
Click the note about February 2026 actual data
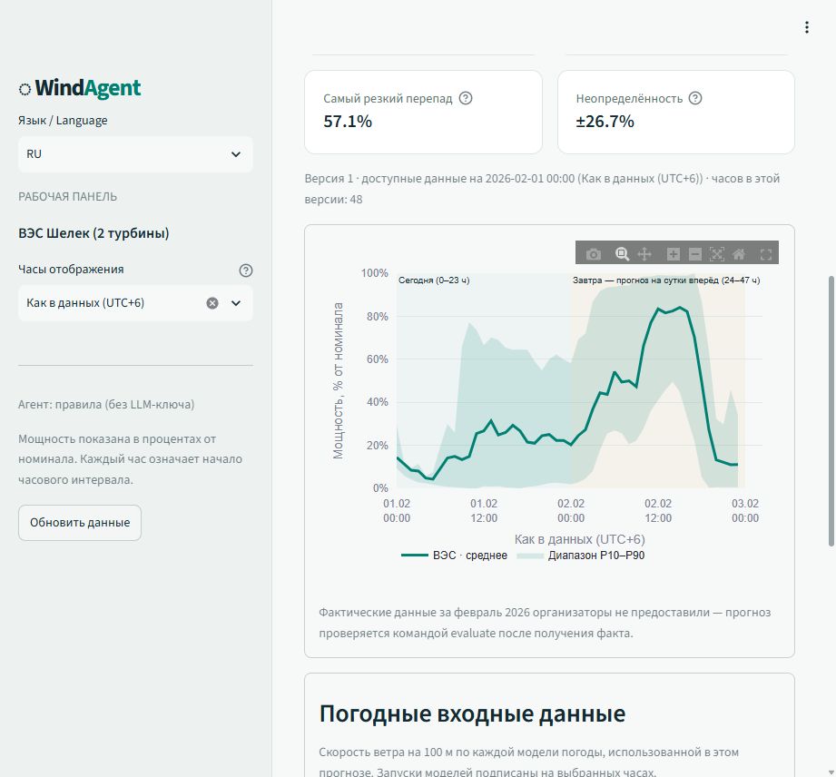tap(545, 623)
